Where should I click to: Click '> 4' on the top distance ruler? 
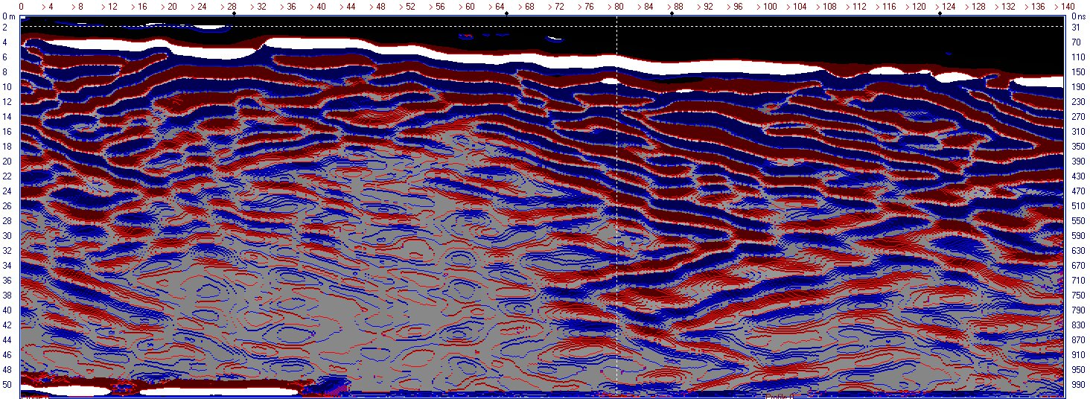[48, 6]
